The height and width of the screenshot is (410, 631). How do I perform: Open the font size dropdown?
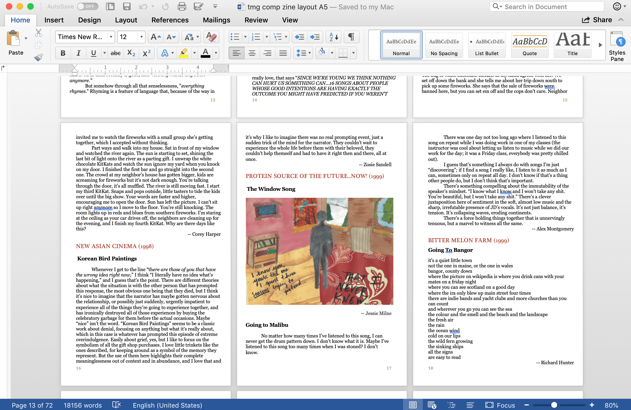click(x=141, y=37)
